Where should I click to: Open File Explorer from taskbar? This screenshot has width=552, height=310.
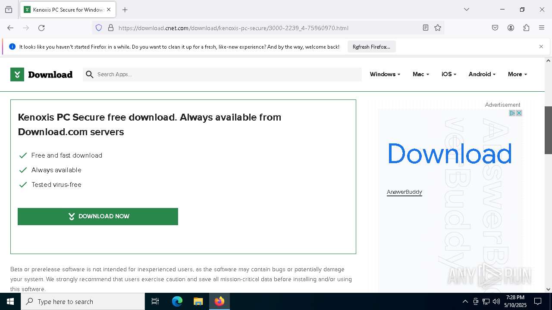click(198, 301)
